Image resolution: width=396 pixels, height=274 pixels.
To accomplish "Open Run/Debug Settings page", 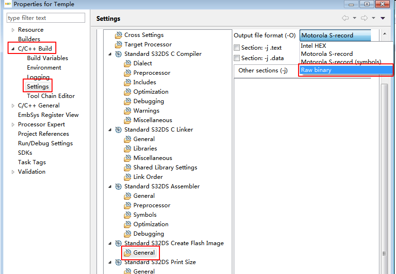I will click(x=45, y=143).
